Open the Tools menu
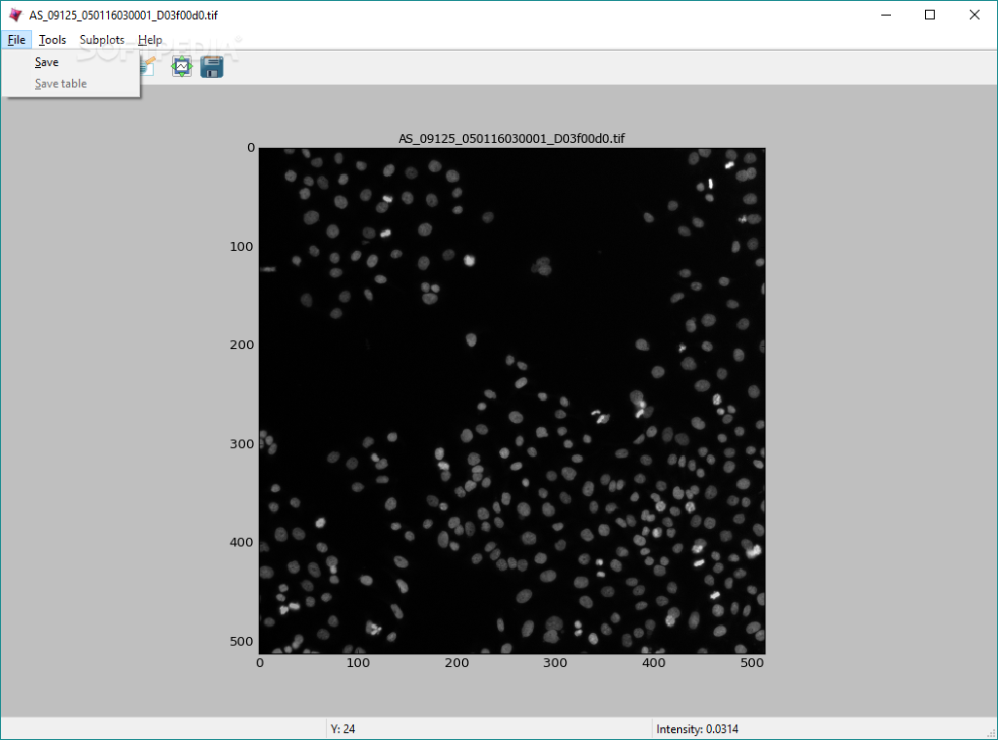 click(53, 40)
